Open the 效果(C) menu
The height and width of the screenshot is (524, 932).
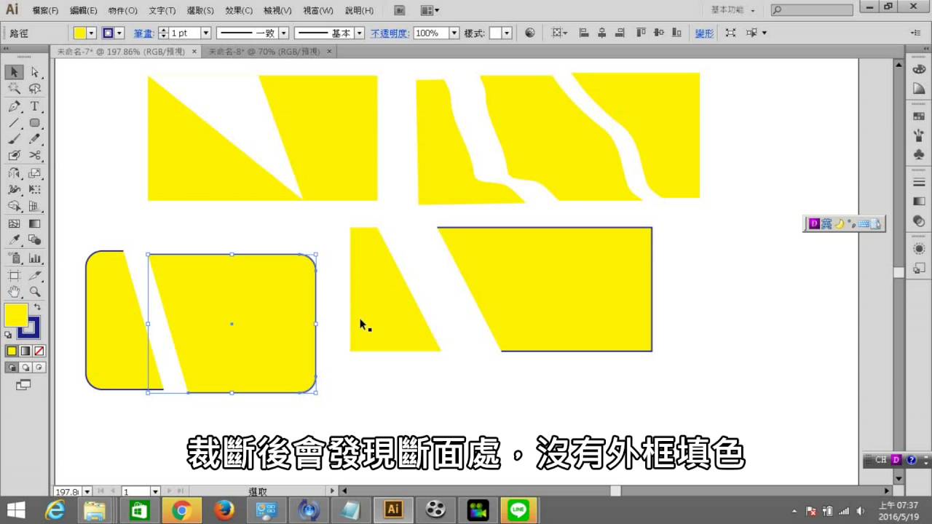[x=239, y=11]
